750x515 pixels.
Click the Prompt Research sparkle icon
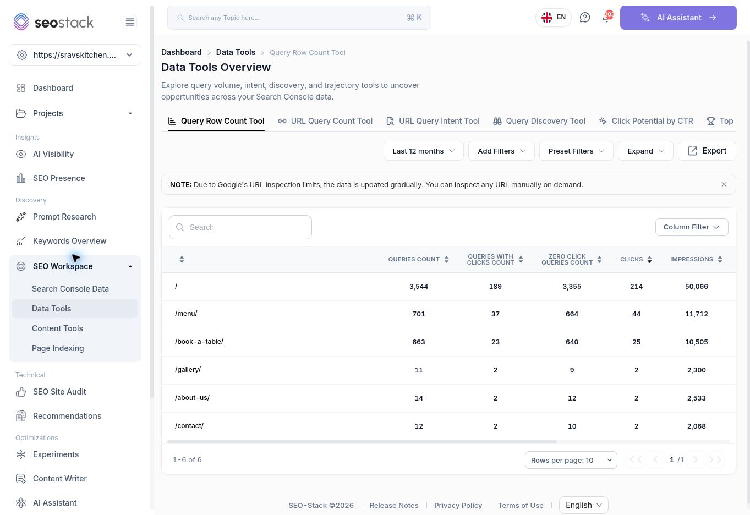[x=21, y=217]
